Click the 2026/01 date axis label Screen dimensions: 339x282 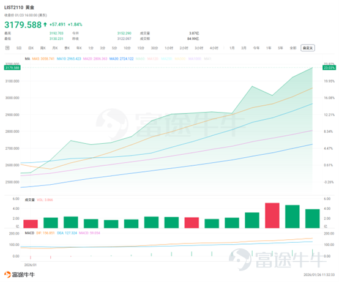coord(30,265)
